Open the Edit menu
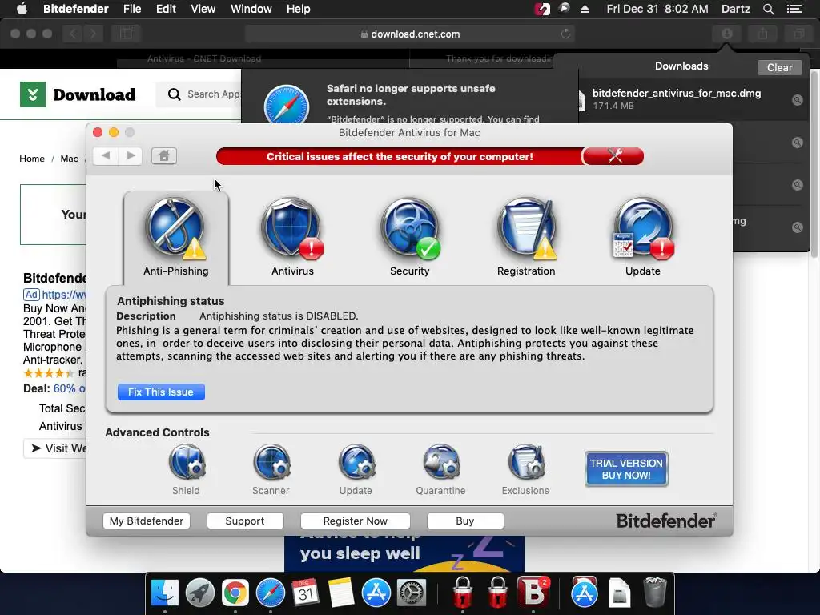 [x=166, y=9]
